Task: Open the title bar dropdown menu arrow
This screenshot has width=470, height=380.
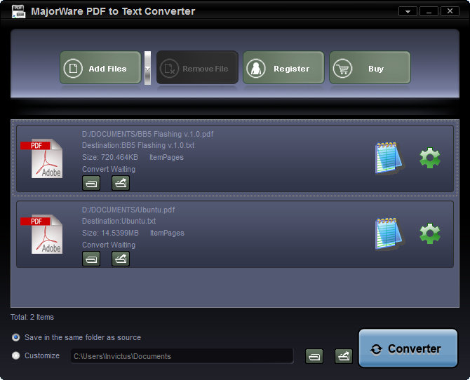Action: pyautogui.click(x=408, y=11)
